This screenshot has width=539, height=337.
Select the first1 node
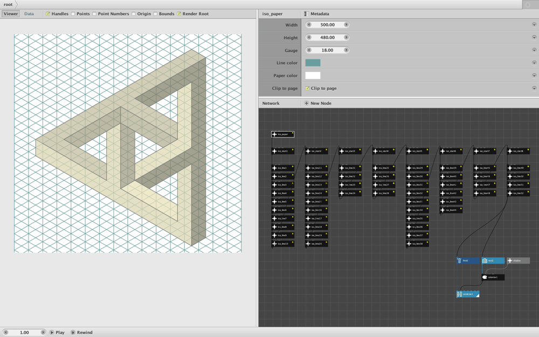click(x=468, y=260)
